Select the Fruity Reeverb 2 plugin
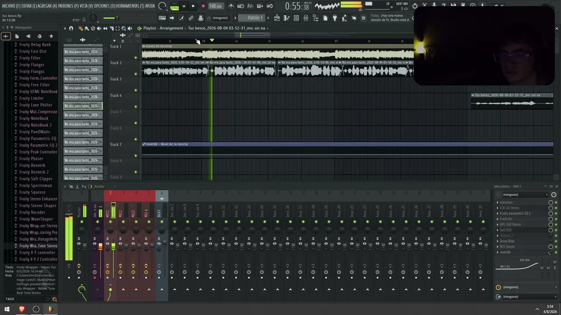The width and height of the screenshot is (561, 315). pos(34,172)
